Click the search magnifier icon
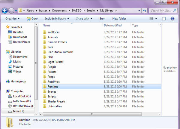 (x=175, y=11)
